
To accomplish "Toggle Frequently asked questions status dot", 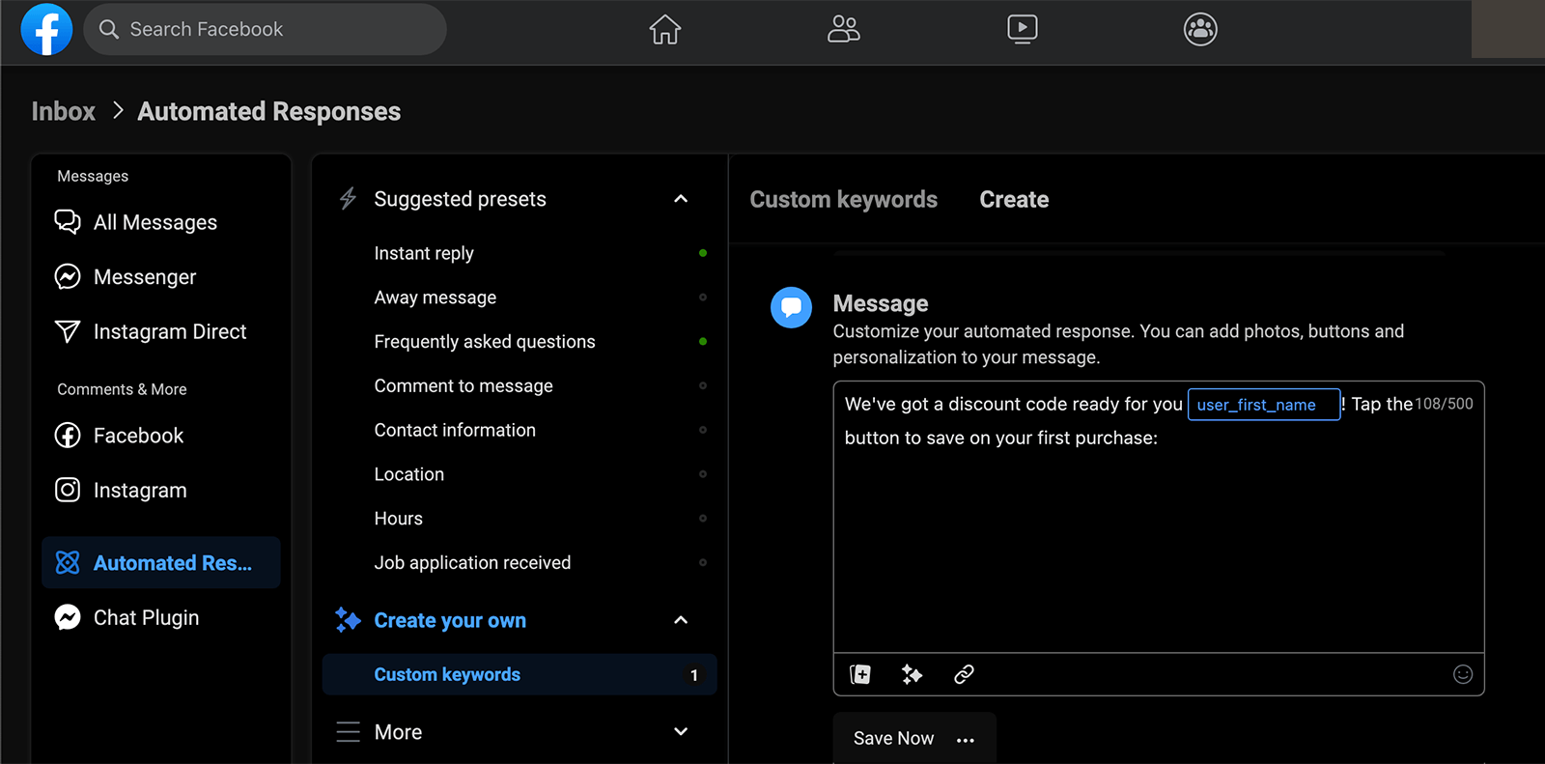I will tap(703, 342).
